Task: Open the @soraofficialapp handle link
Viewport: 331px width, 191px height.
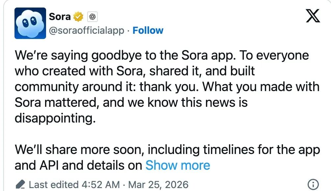Action: [x=87, y=30]
